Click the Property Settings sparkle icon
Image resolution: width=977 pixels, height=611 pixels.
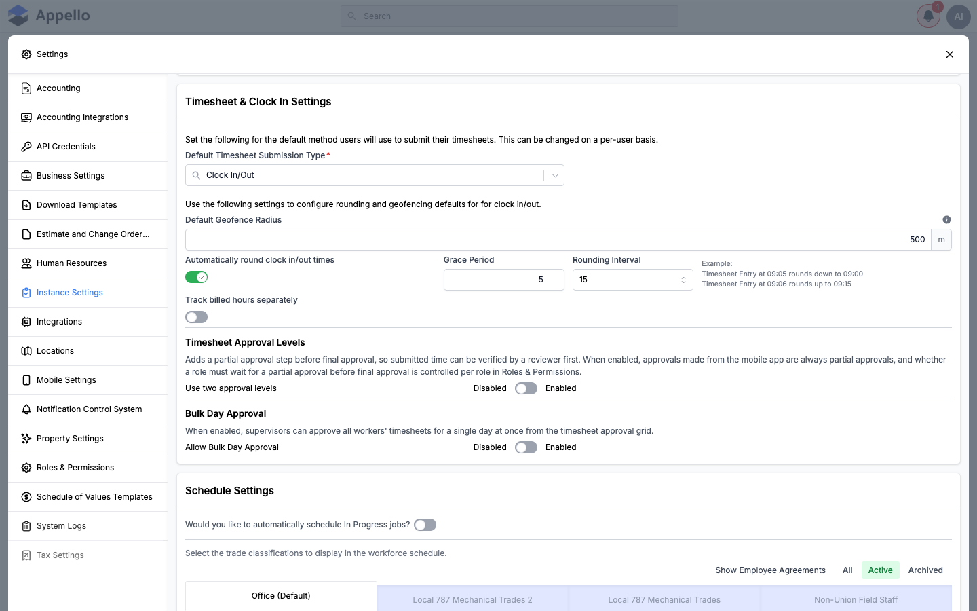[x=26, y=439]
